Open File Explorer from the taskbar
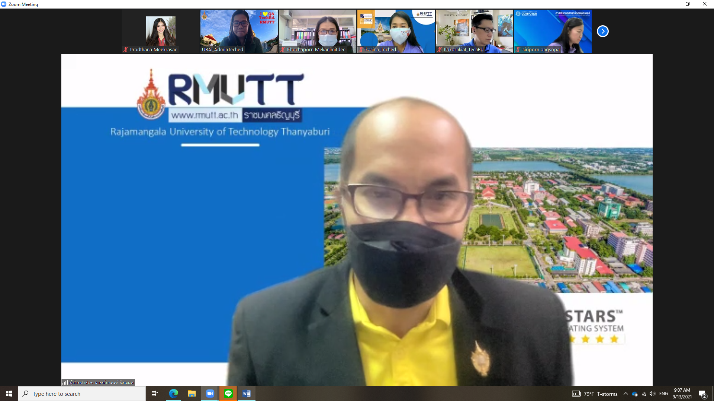 [192, 394]
